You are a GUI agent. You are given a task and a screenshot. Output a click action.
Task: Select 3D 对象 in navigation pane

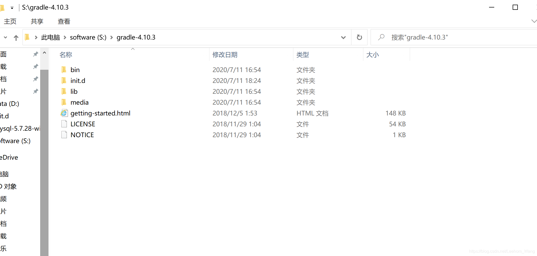pos(8,186)
